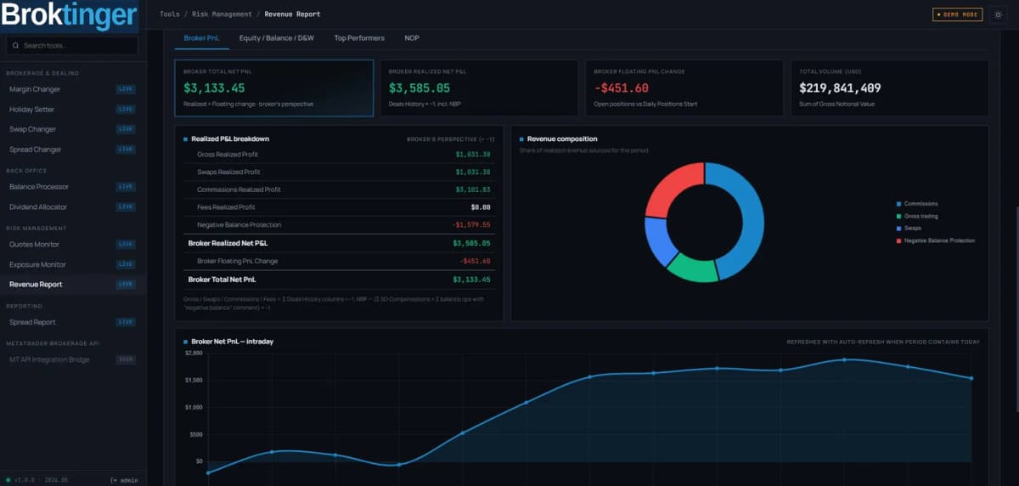Open Holiday Setter tool
The width and height of the screenshot is (1019, 486).
[x=72, y=109]
